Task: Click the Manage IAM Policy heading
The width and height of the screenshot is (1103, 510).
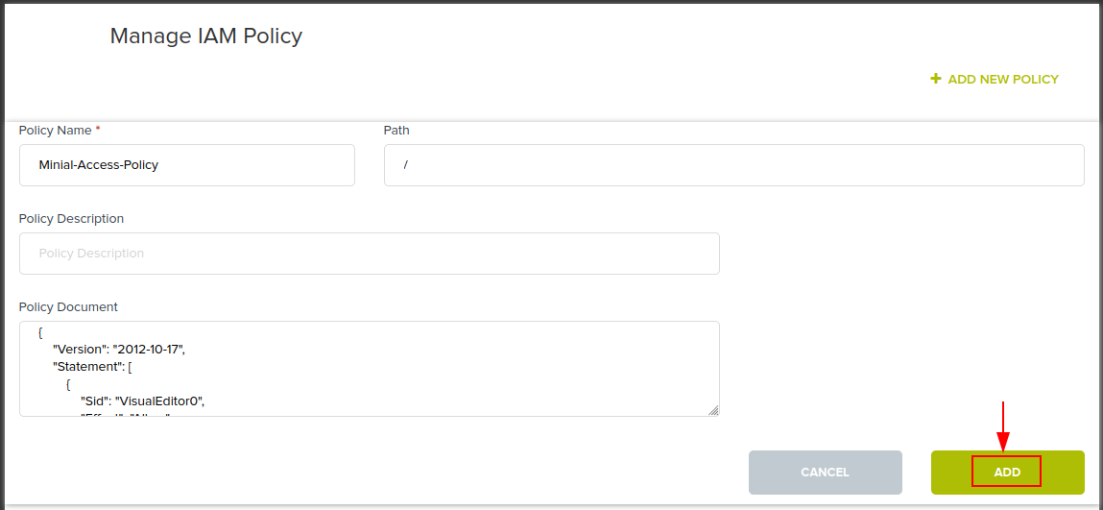Action: coord(205,36)
